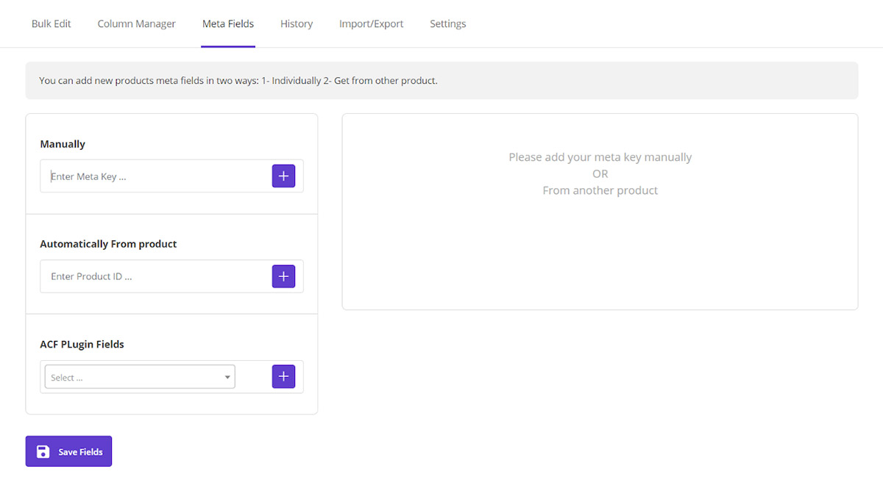The image size is (883, 488).
Task: Add the selected ACF plugin field
Action: (x=283, y=376)
